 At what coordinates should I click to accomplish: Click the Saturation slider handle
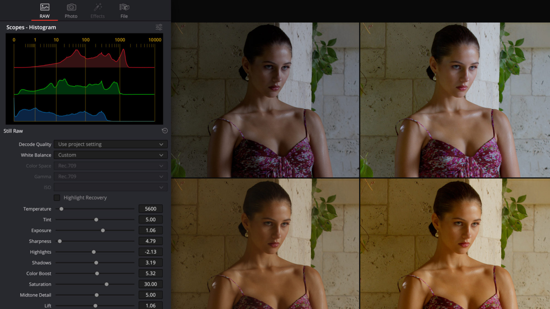point(107,284)
